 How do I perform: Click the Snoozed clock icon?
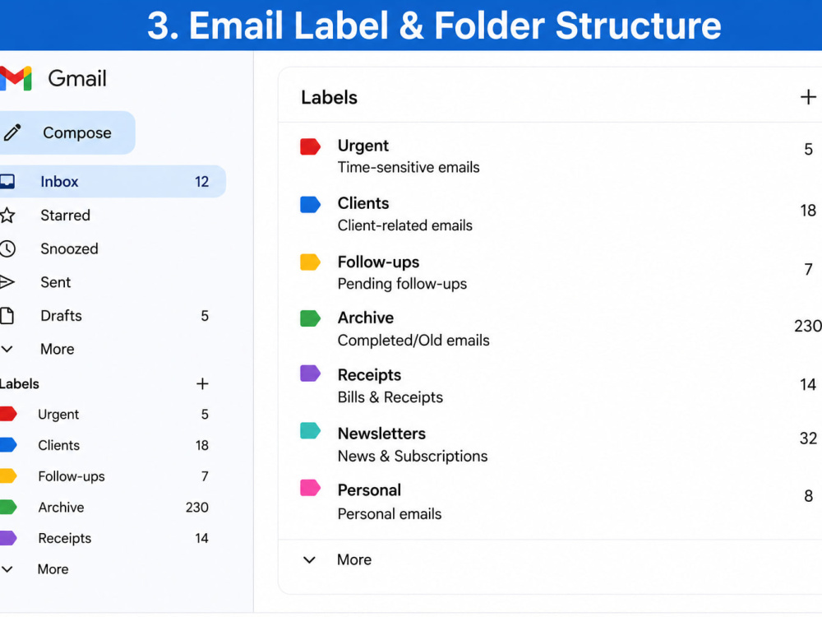tap(7, 248)
